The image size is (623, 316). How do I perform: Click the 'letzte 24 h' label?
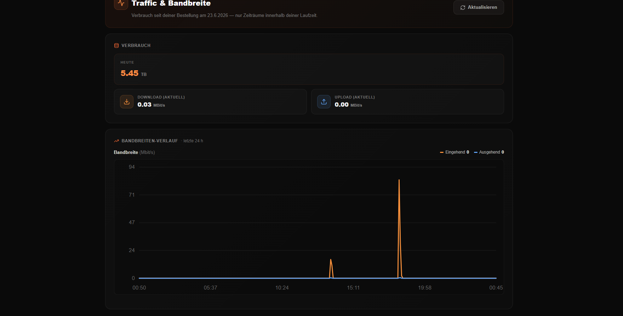(193, 141)
